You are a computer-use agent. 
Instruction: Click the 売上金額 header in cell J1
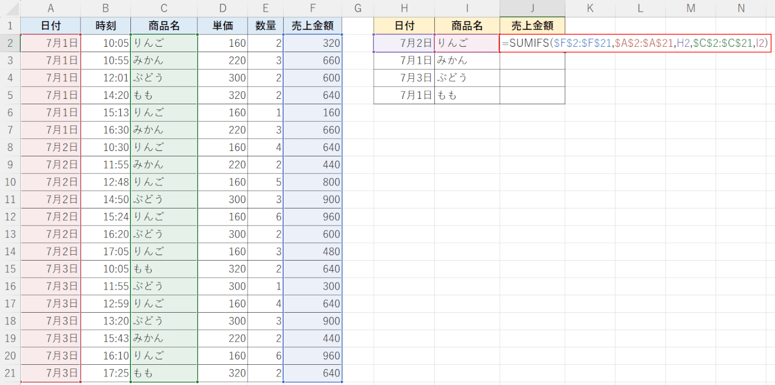532,26
